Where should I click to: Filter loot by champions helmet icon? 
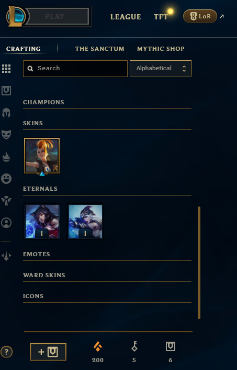click(x=6, y=113)
